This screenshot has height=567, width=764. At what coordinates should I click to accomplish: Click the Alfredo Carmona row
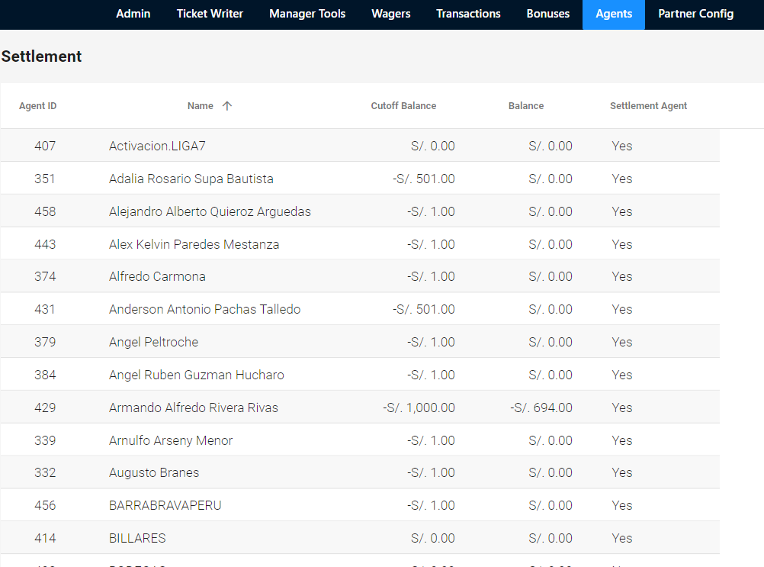point(157,276)
